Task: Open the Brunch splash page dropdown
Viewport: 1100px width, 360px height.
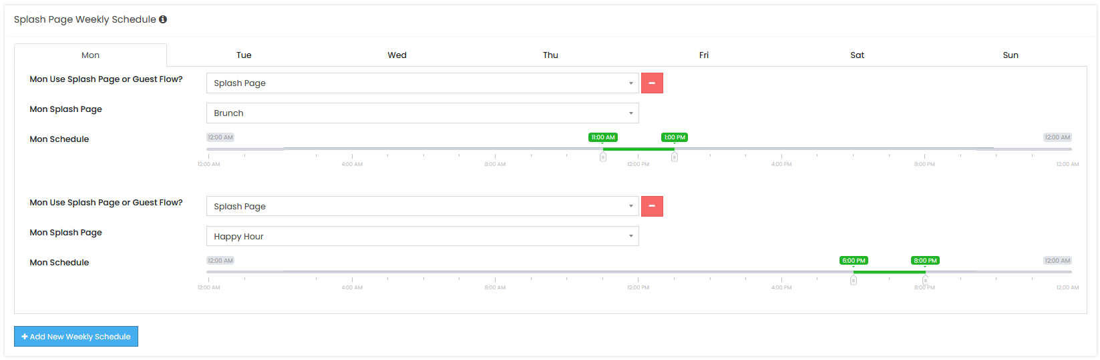Action: pyautogui.click(x=422, y=113)
